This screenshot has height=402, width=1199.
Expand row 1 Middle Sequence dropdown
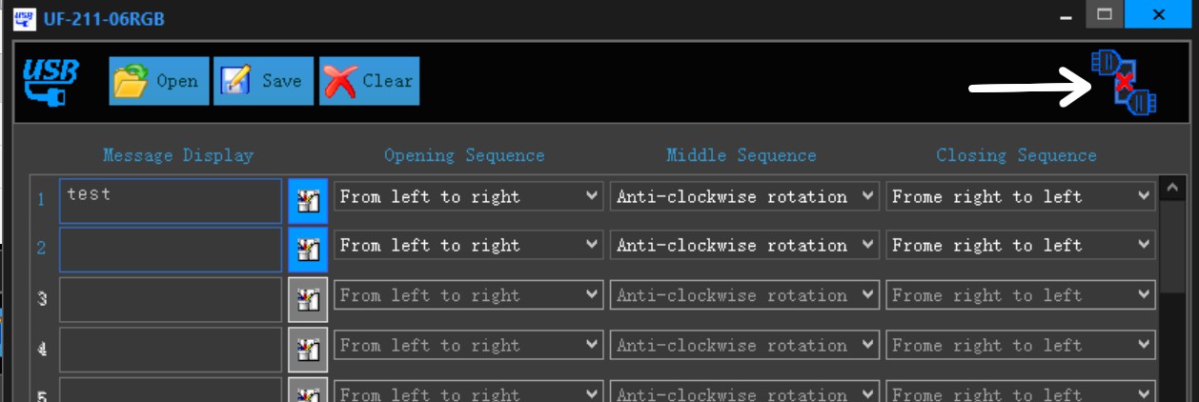coord(744,196)
